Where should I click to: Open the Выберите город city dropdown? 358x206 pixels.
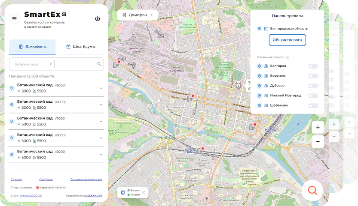(x=32, y=64)
